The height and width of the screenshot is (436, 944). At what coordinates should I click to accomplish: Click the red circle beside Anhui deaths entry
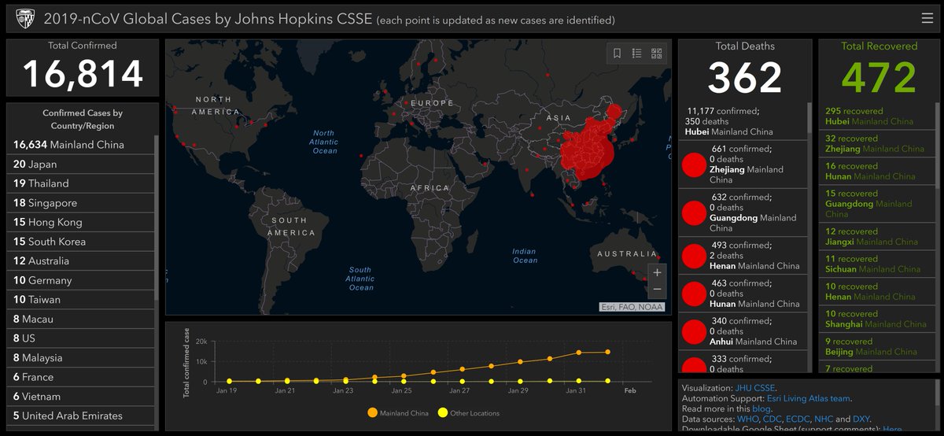(693, 331)
